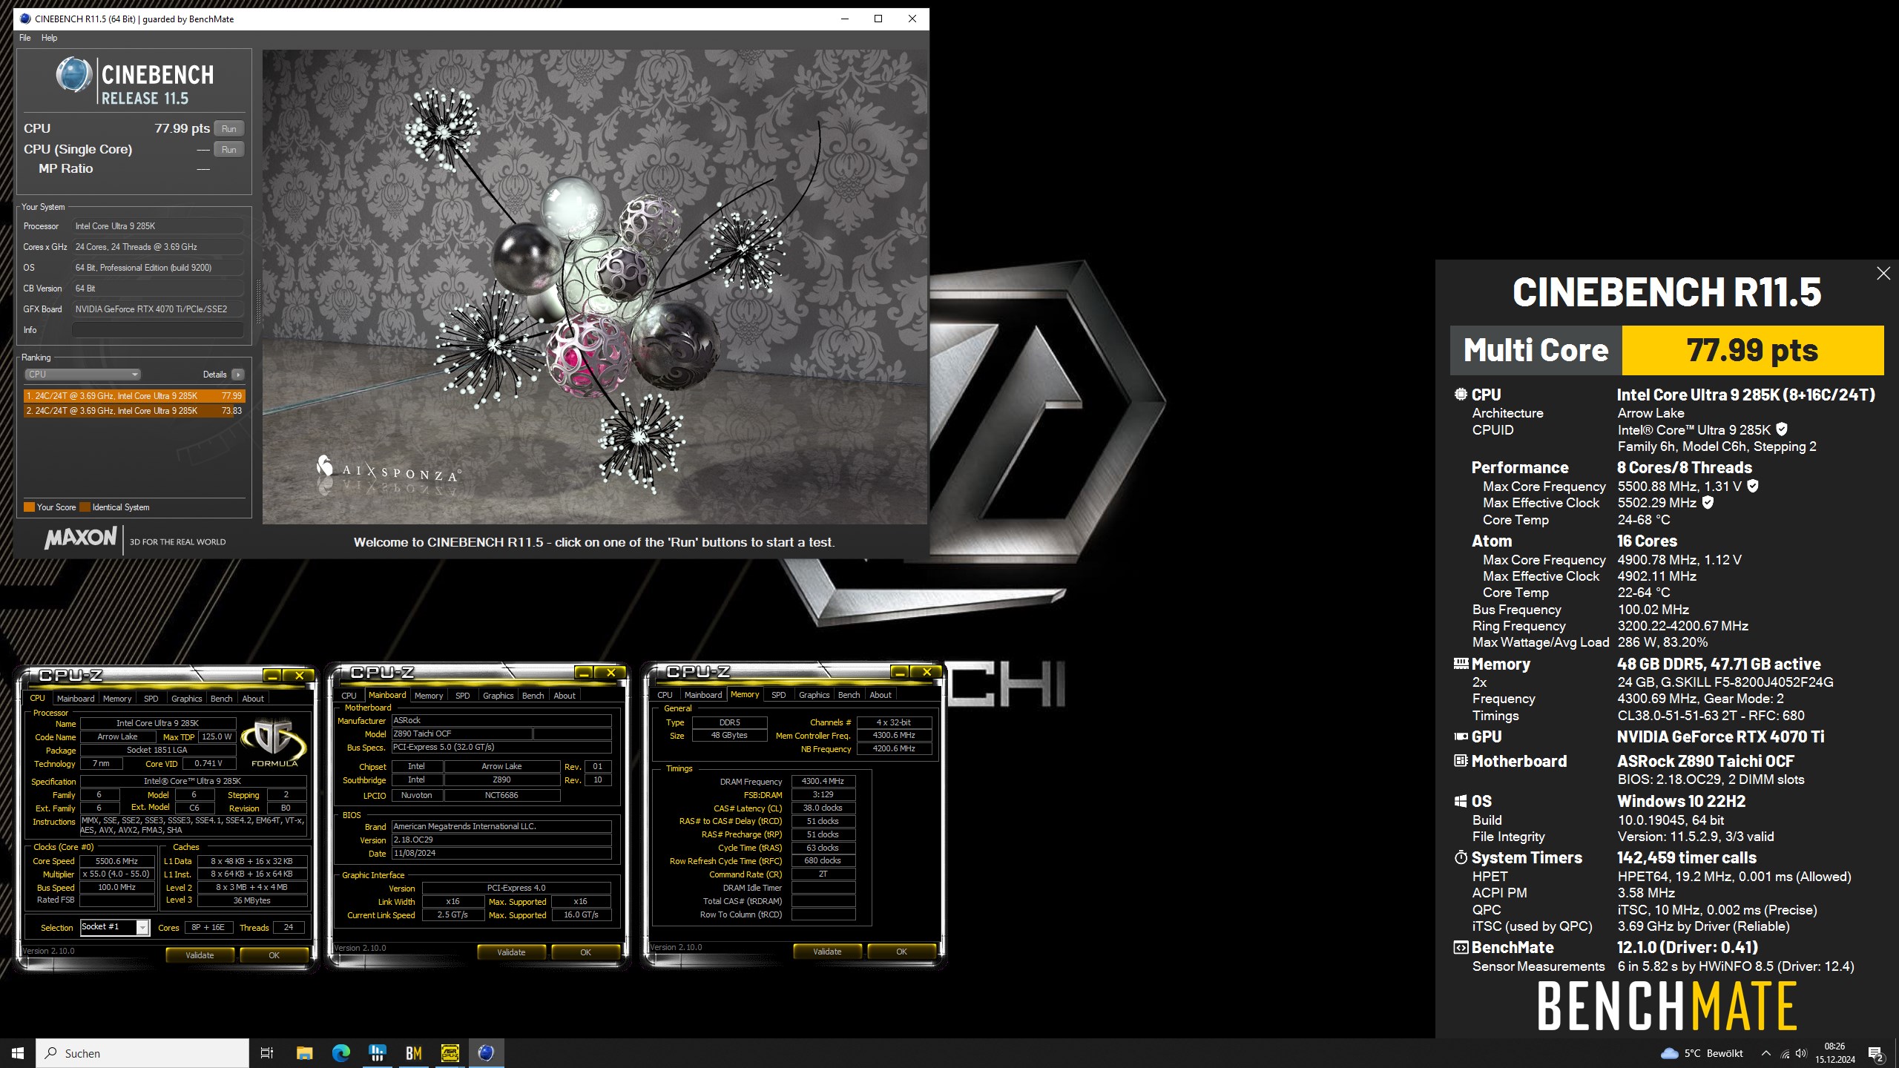This screenshot has width=1899, height=1068.
Task: Switch to SPD tab in first CPU-Z window
Action: click(151, 699)
